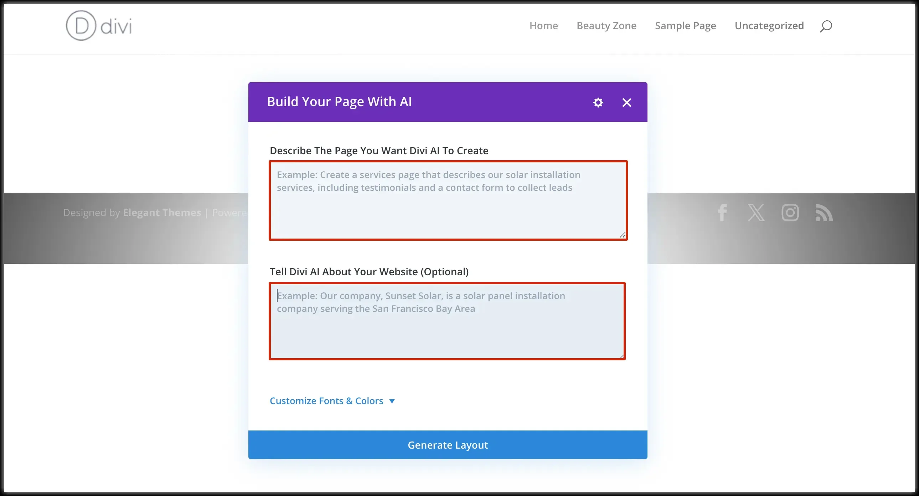This screenshot has width=919, height=496.
Task: Open the header search magnifier icon
Action: pos(826,26)
